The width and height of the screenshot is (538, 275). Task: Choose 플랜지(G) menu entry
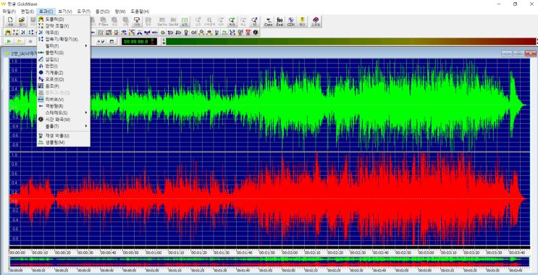pos(64,52)
